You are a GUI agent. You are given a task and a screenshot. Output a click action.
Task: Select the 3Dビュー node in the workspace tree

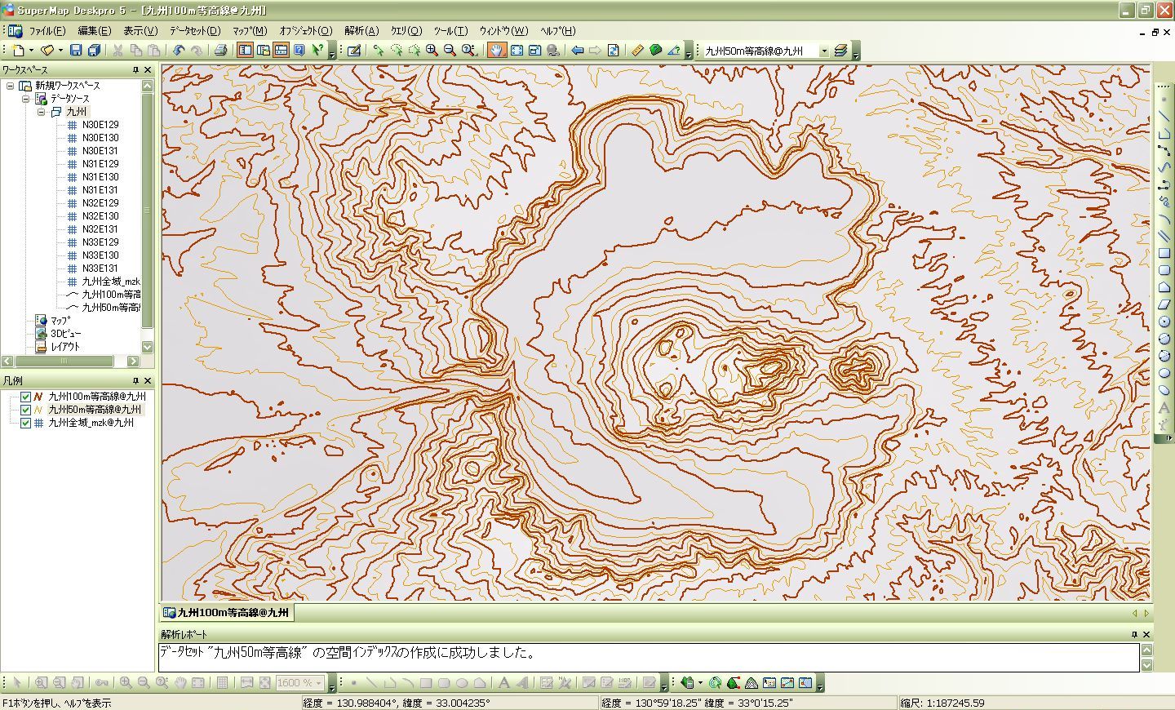(x=65, y=334)
